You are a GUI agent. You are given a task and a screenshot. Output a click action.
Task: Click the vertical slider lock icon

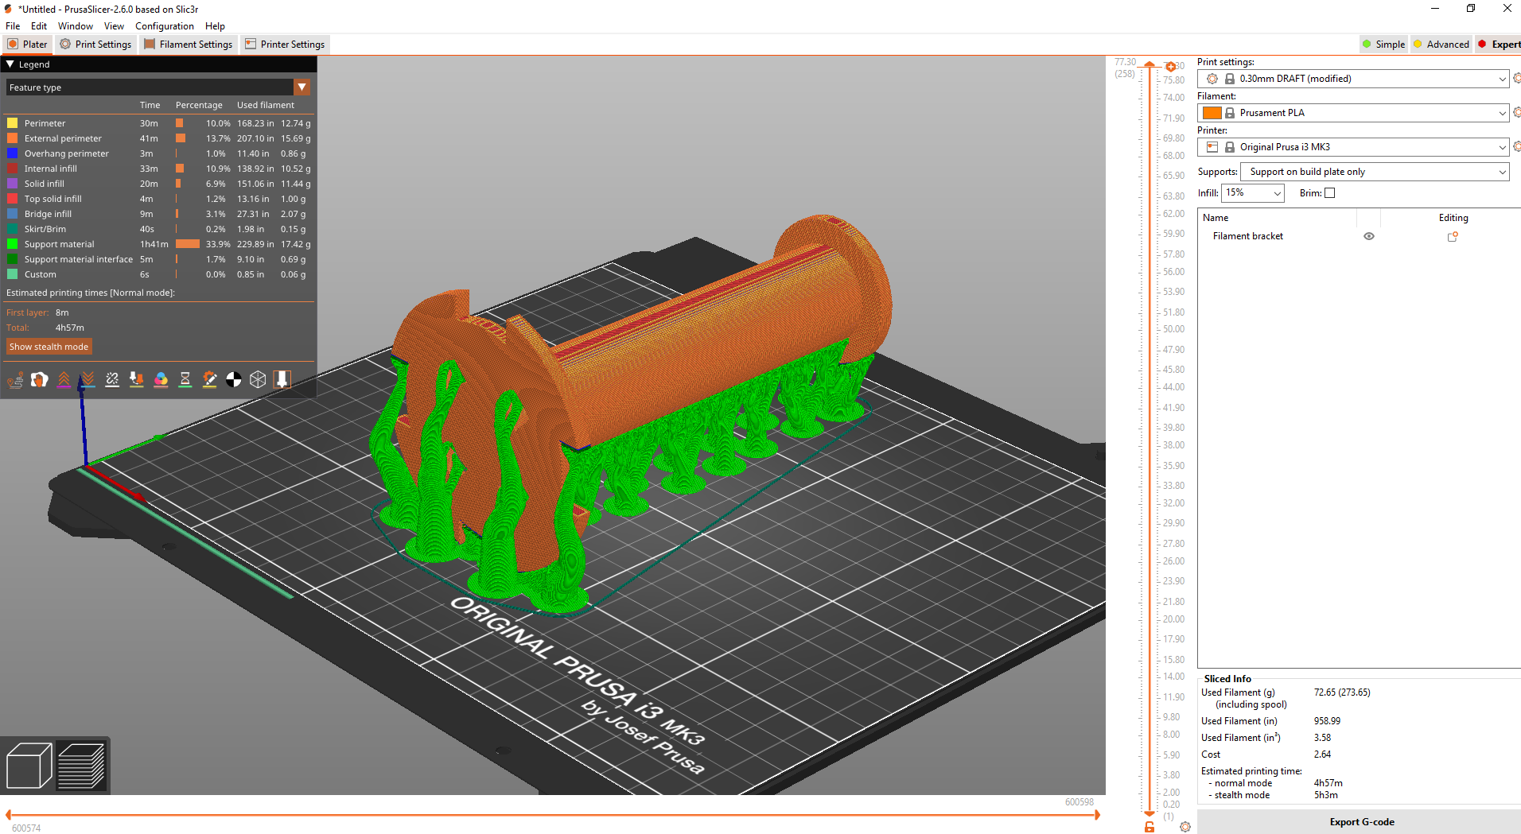1150,828
